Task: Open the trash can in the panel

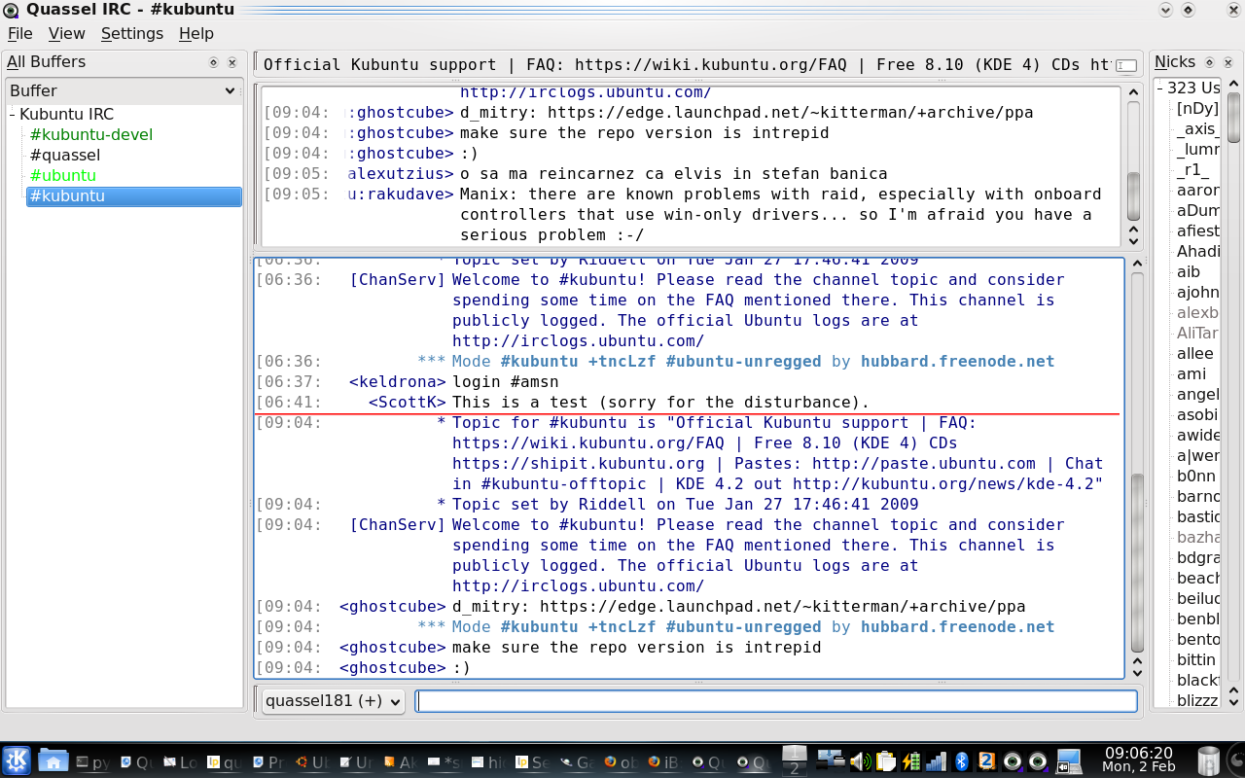Action: [x=1209, y=760]
